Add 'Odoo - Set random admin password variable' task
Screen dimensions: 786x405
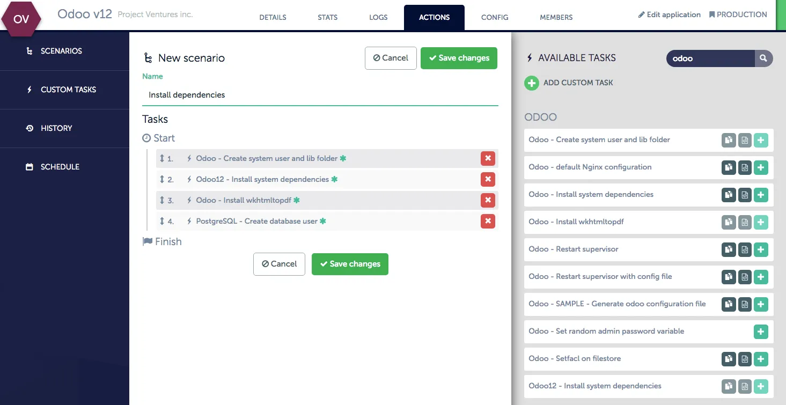761,332
